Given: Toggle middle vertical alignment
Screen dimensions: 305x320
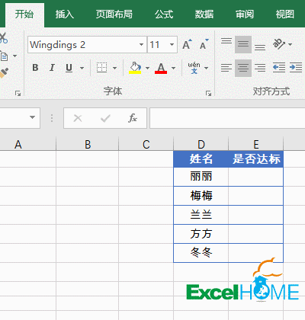Looking at the screenshot, I should (x=243, y=44).
